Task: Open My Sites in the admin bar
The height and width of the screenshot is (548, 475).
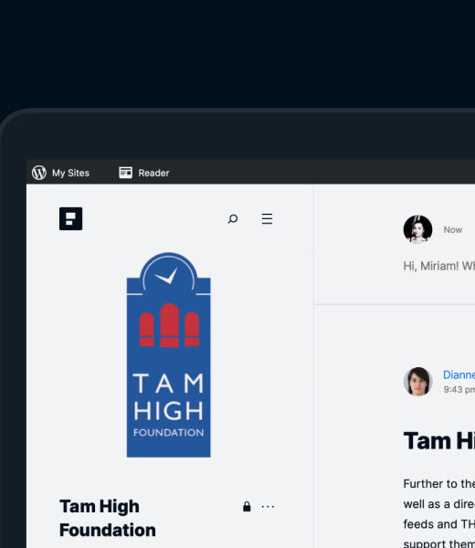Action: pyautogui.click(x=60, y=173)
